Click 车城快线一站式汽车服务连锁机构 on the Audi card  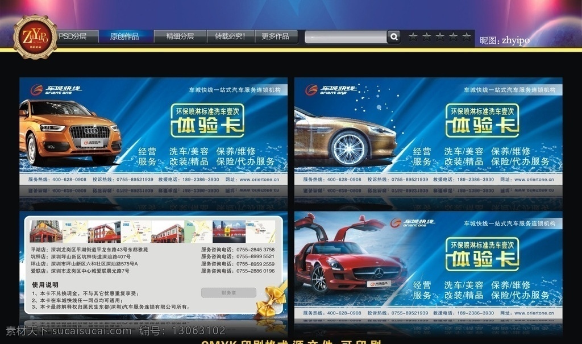click(x=235, y=89)
